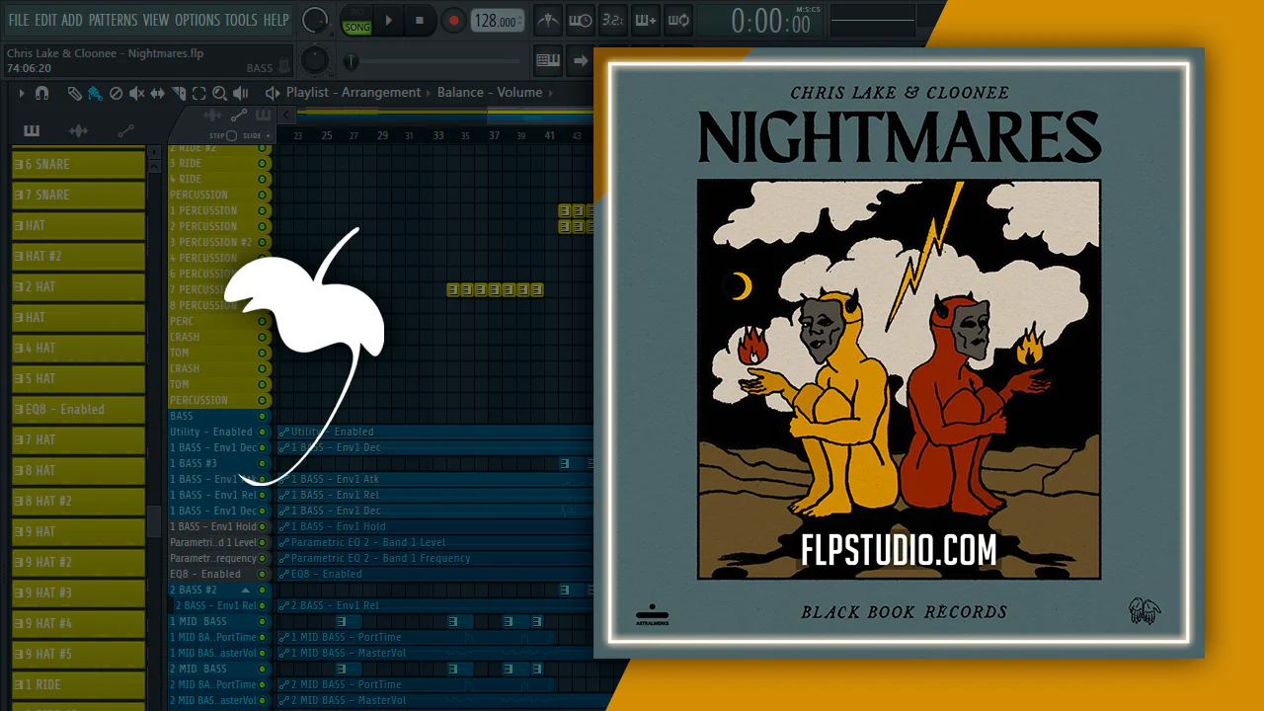Mute the 1 BASS - Env1 Hold track

pyautogui.click(x=262, y=526)
